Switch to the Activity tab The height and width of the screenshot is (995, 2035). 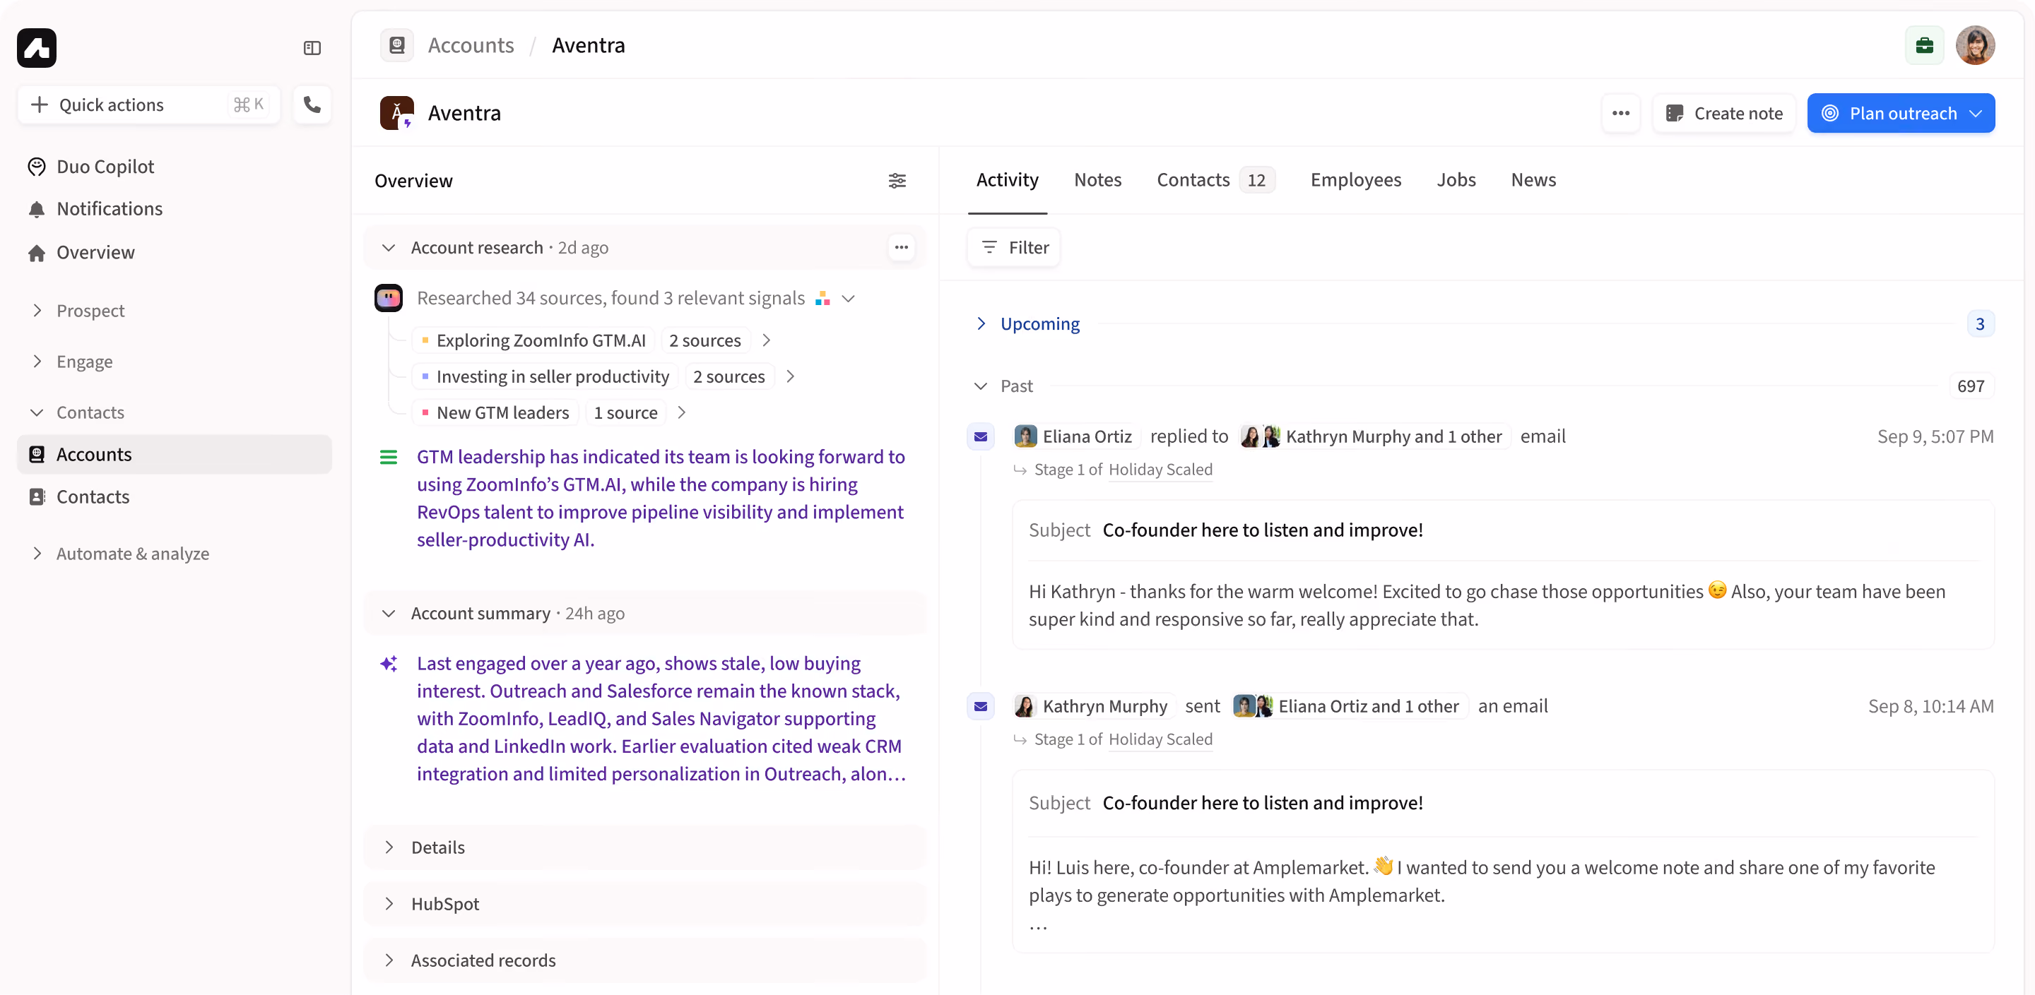[x=1007, y=180]
